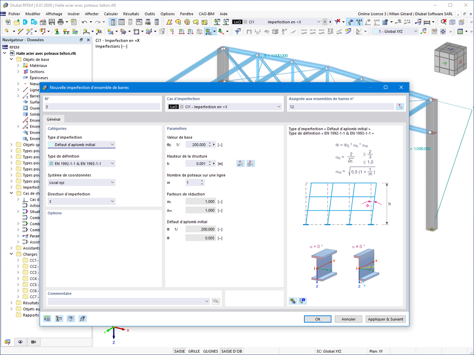This screenshot has height=355, width=474.
Task: Click the coordinate system icon beside Global XYZ
Action: tap(423, 31)
